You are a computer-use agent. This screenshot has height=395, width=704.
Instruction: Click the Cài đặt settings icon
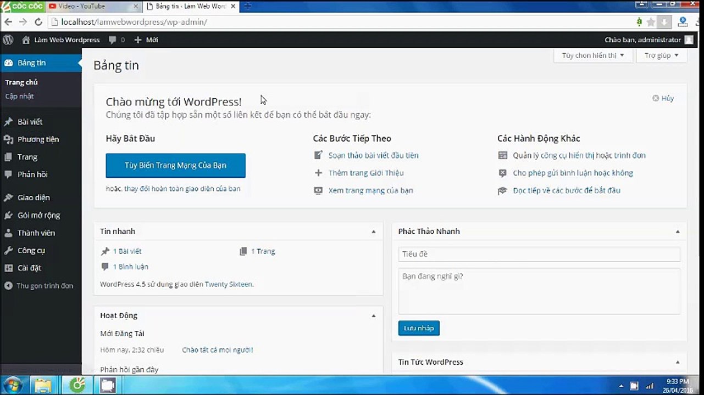click(x=8, y=268)
